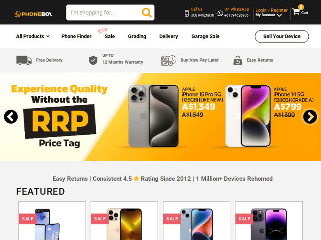Click the orange search magnifier icon

[x=147, y=13]
